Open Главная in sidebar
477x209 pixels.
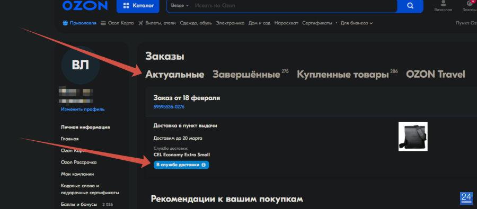click(x=69, y=139)
